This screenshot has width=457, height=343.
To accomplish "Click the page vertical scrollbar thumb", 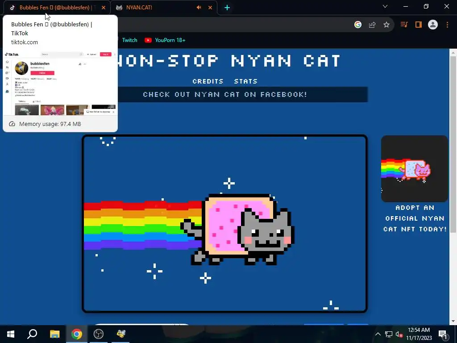I will tap(453, 144).
